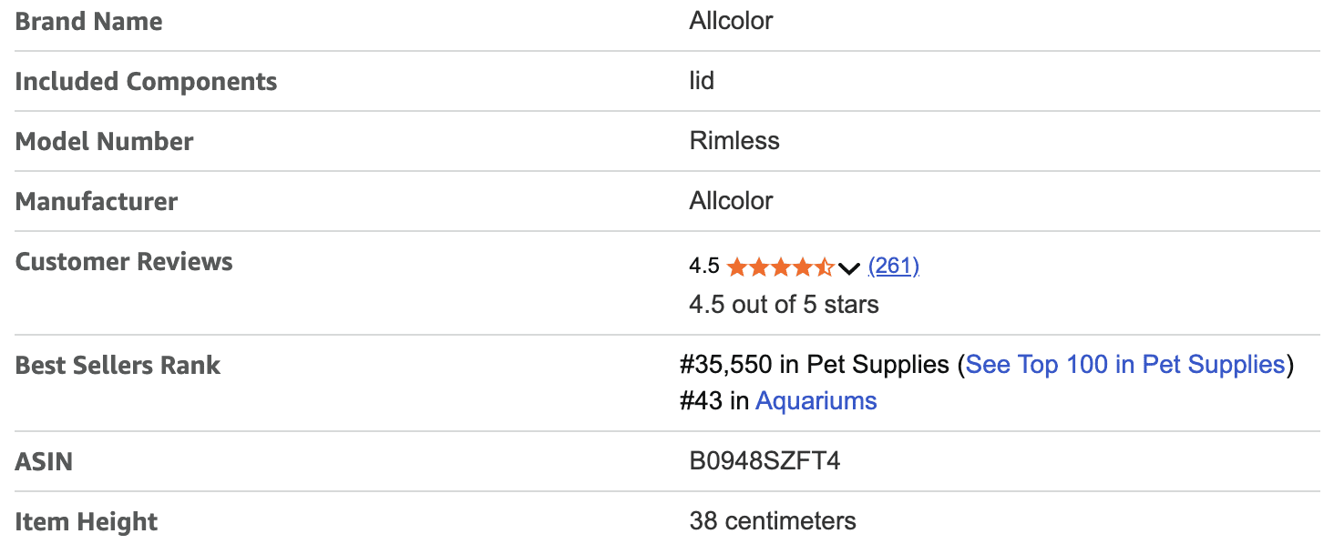Screen dimensions: 1334x544
Task: Click the ASIN row label
Action: tap(44, 461)
